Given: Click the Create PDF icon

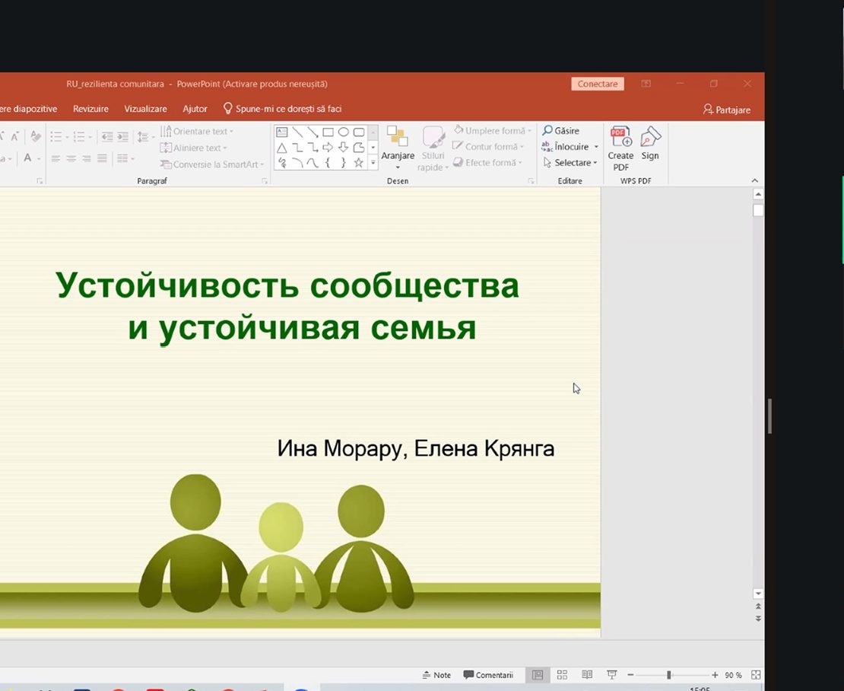Looking at the screenshot, I should pos(620,138).
